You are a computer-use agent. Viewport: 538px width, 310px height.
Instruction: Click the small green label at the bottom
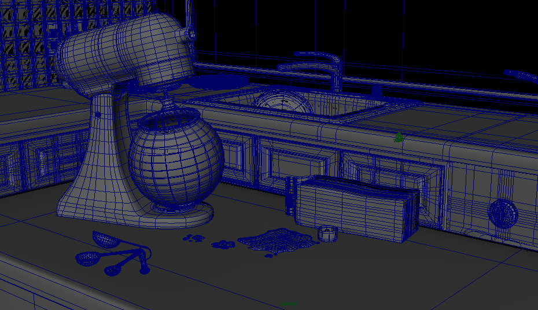[x=289, y=304]
